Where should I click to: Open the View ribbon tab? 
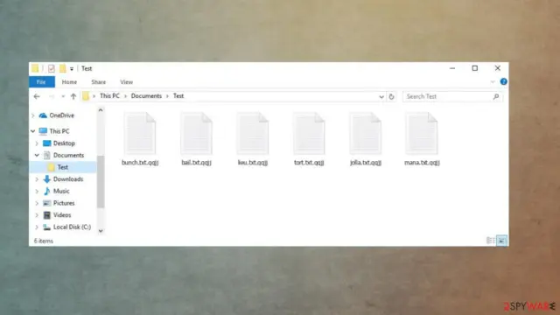(x=126, y=82)
